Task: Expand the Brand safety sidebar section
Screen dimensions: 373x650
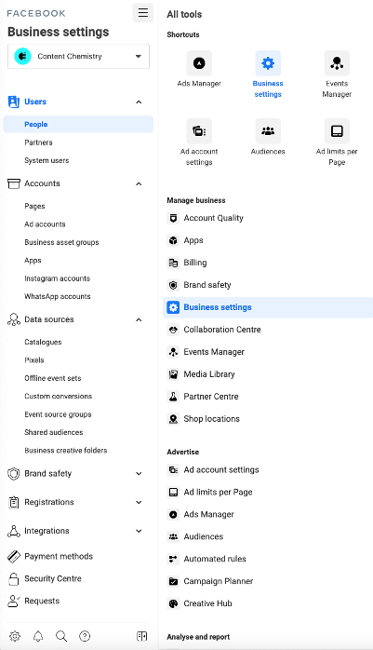Action: 139,473
